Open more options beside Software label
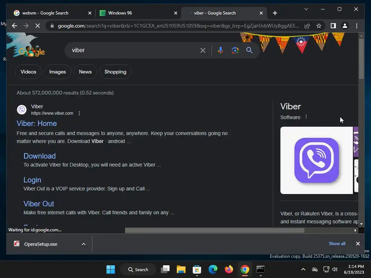The image size is (371, 278). 306,117
